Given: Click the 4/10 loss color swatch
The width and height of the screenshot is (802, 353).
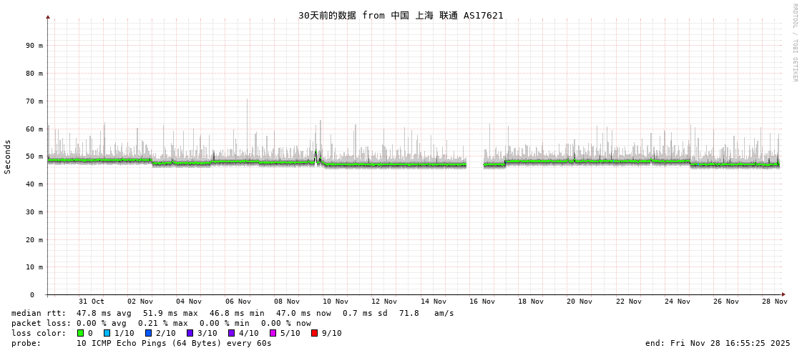Looking at the screenshot, I should click(231, 333).
